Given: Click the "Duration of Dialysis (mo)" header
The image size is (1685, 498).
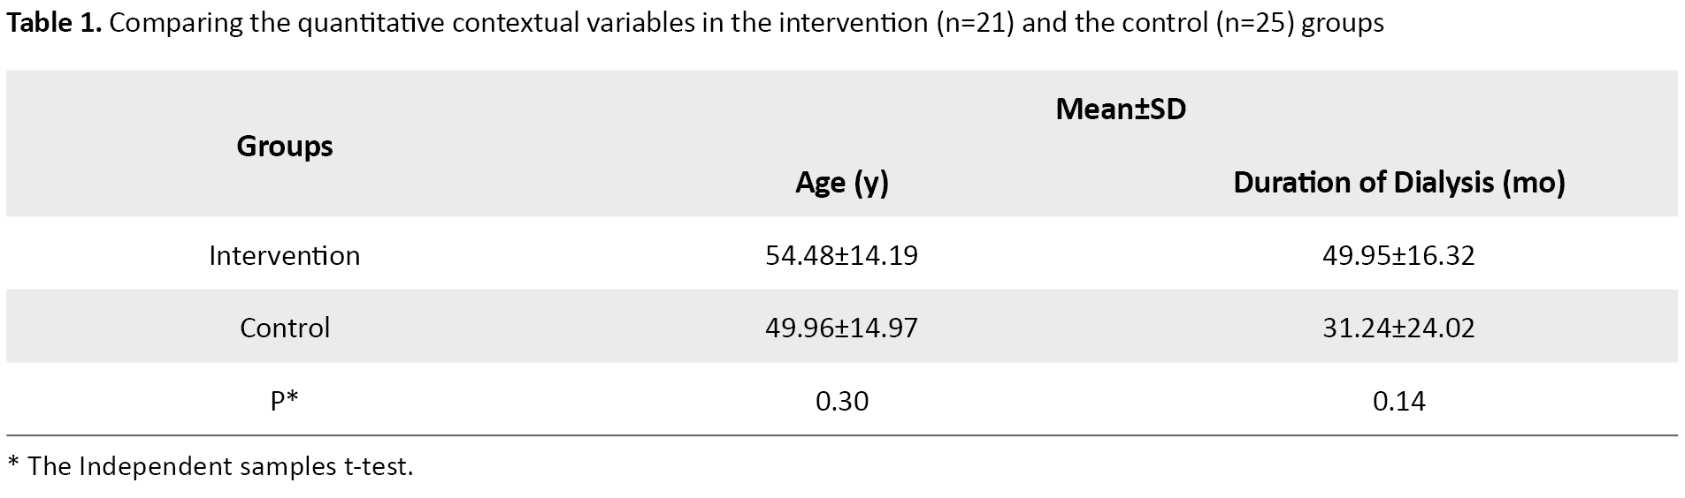Looking at the screenshot, I should click(1398, 183).
